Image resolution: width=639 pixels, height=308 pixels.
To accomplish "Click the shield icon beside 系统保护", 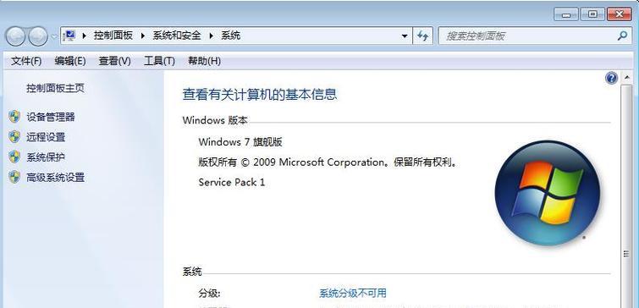I will click(14, 157).
